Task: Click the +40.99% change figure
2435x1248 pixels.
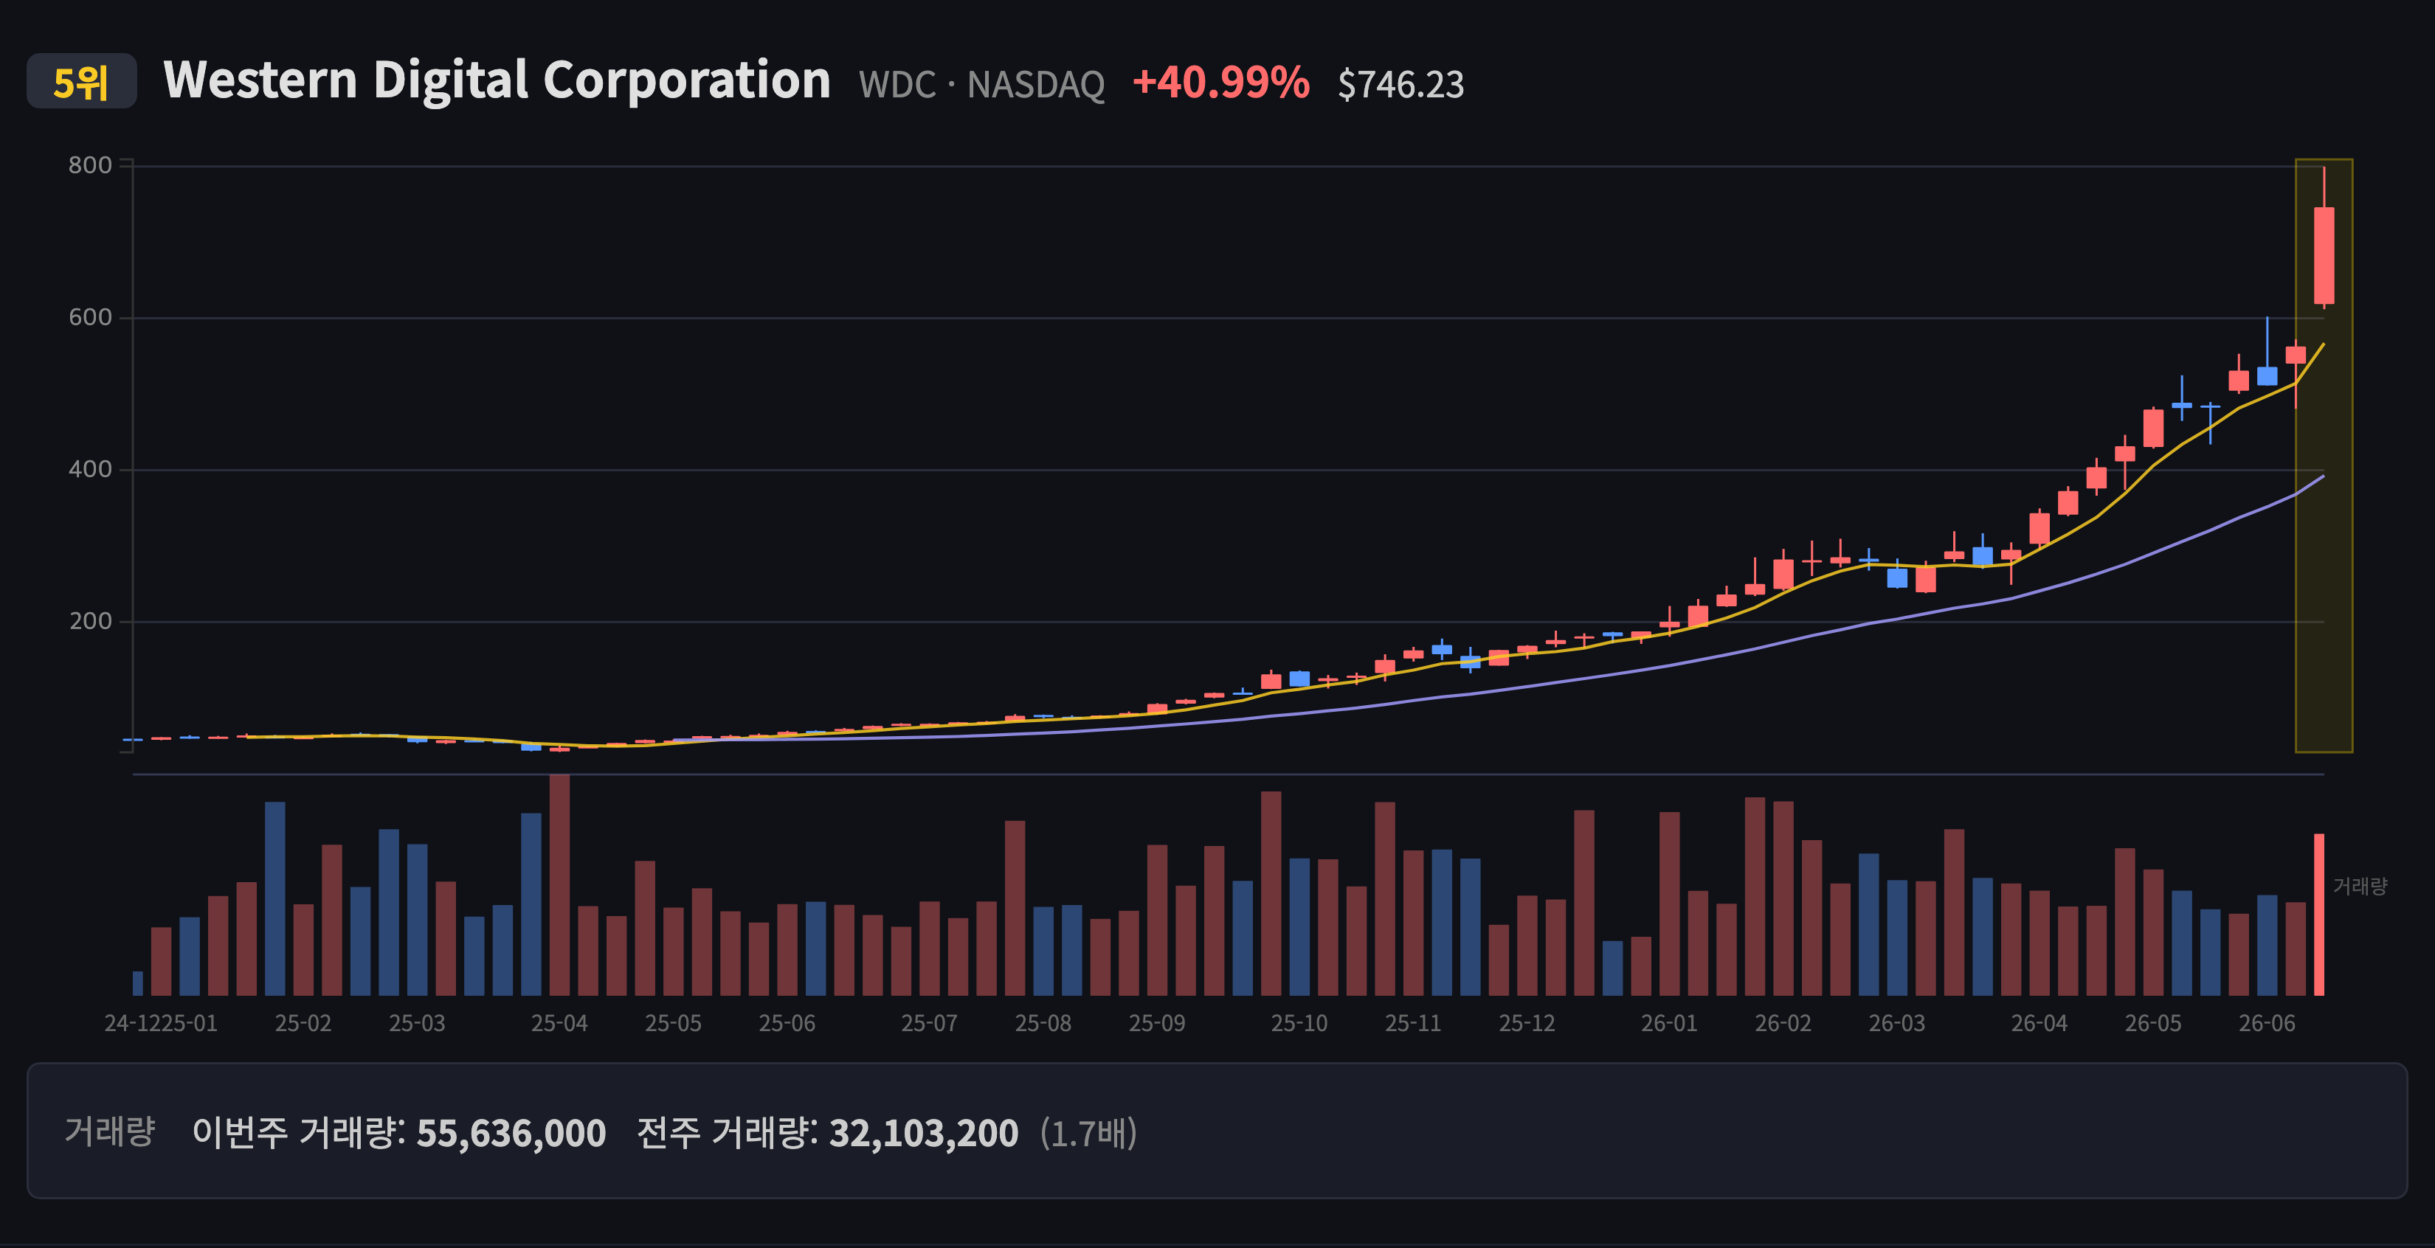Action: click(x=1221, y=82)
